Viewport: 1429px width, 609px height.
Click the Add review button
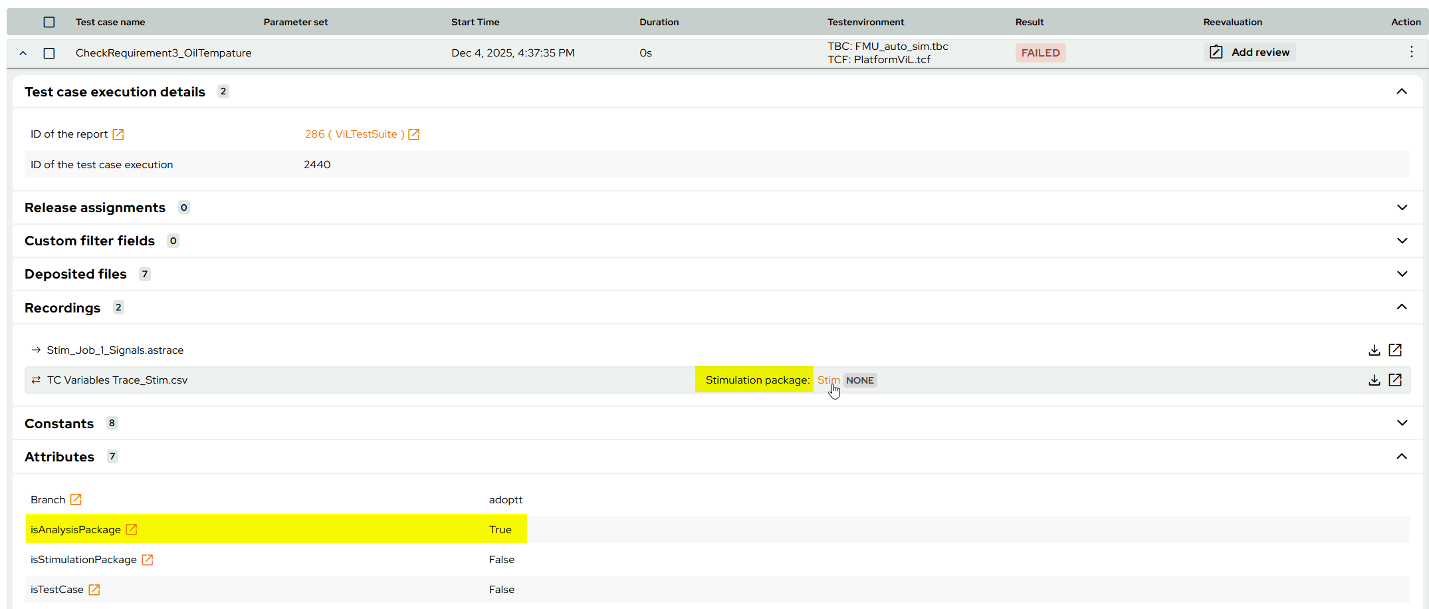click(x=1250, y=53)
